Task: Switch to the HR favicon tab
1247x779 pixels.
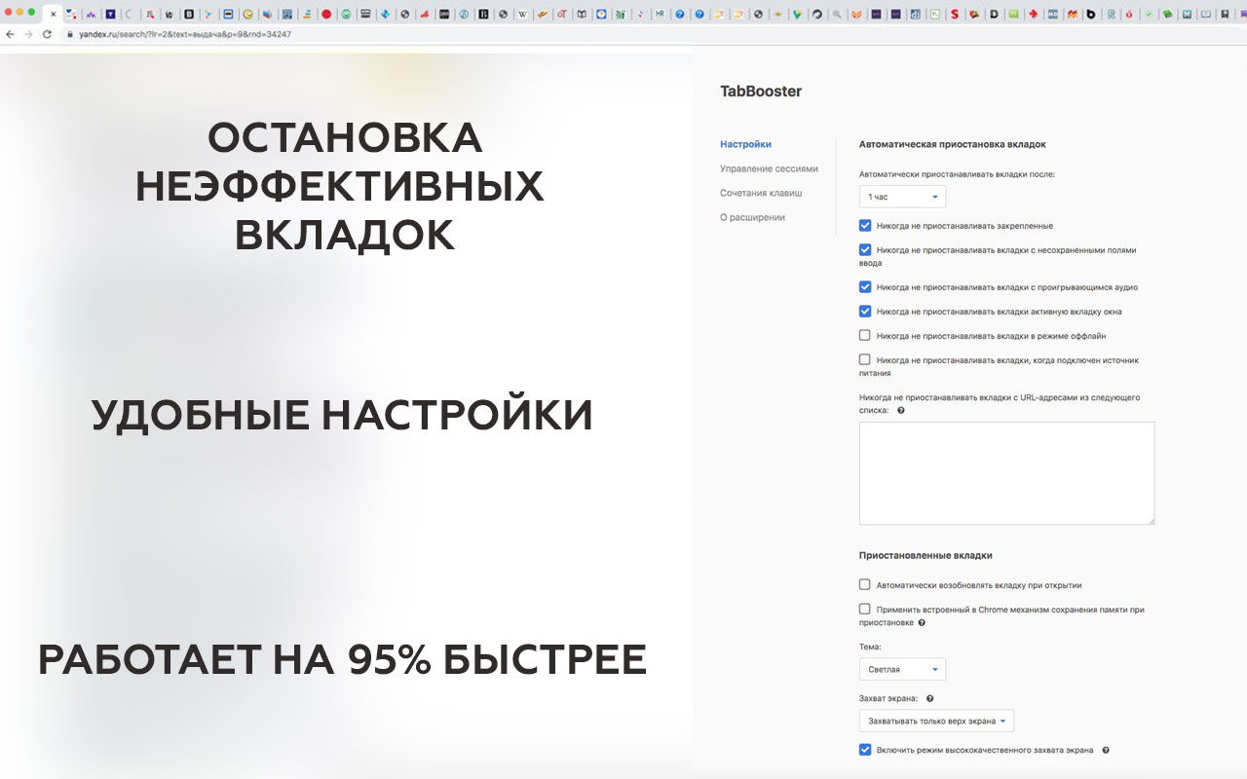Action: pos(660,15)
